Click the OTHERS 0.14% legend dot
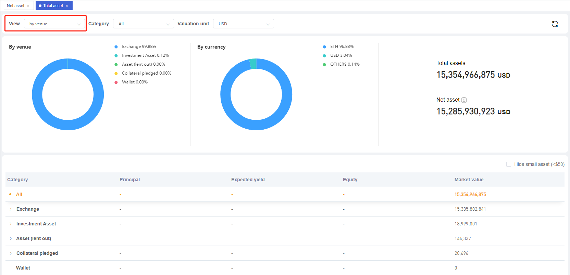Image resolution: width=570 pixels, height=275 pixels. click(324, 65)
